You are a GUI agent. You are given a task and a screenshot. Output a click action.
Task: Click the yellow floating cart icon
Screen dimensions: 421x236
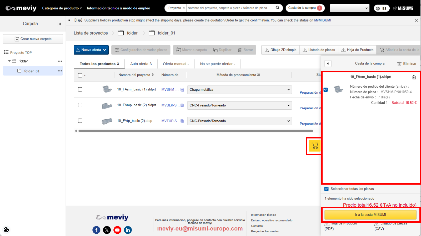(x=315, y=146)
